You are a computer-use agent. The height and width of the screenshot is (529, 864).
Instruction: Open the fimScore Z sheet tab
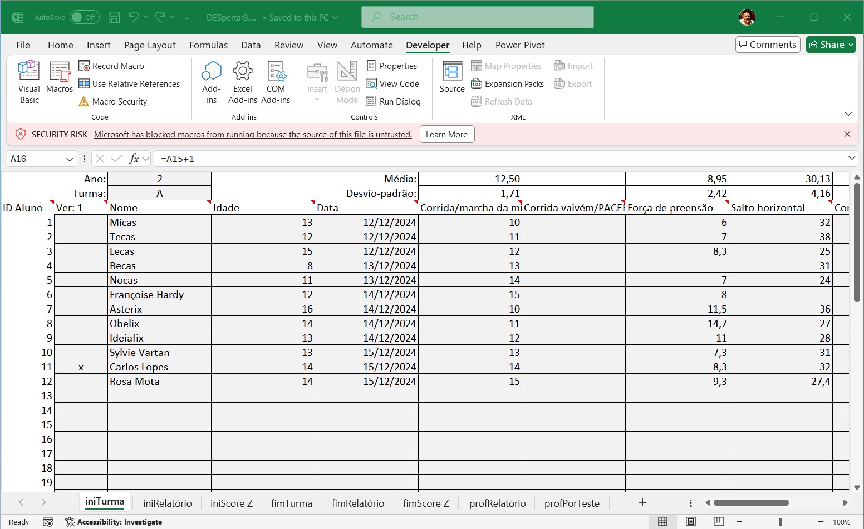(426, 503)
